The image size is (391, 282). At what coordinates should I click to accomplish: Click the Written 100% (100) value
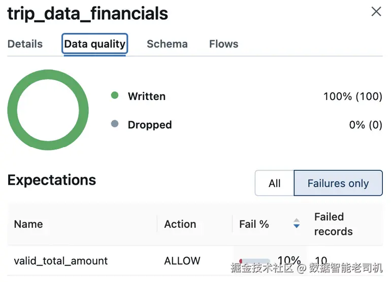pyautogui.click(x=352, y=96)
